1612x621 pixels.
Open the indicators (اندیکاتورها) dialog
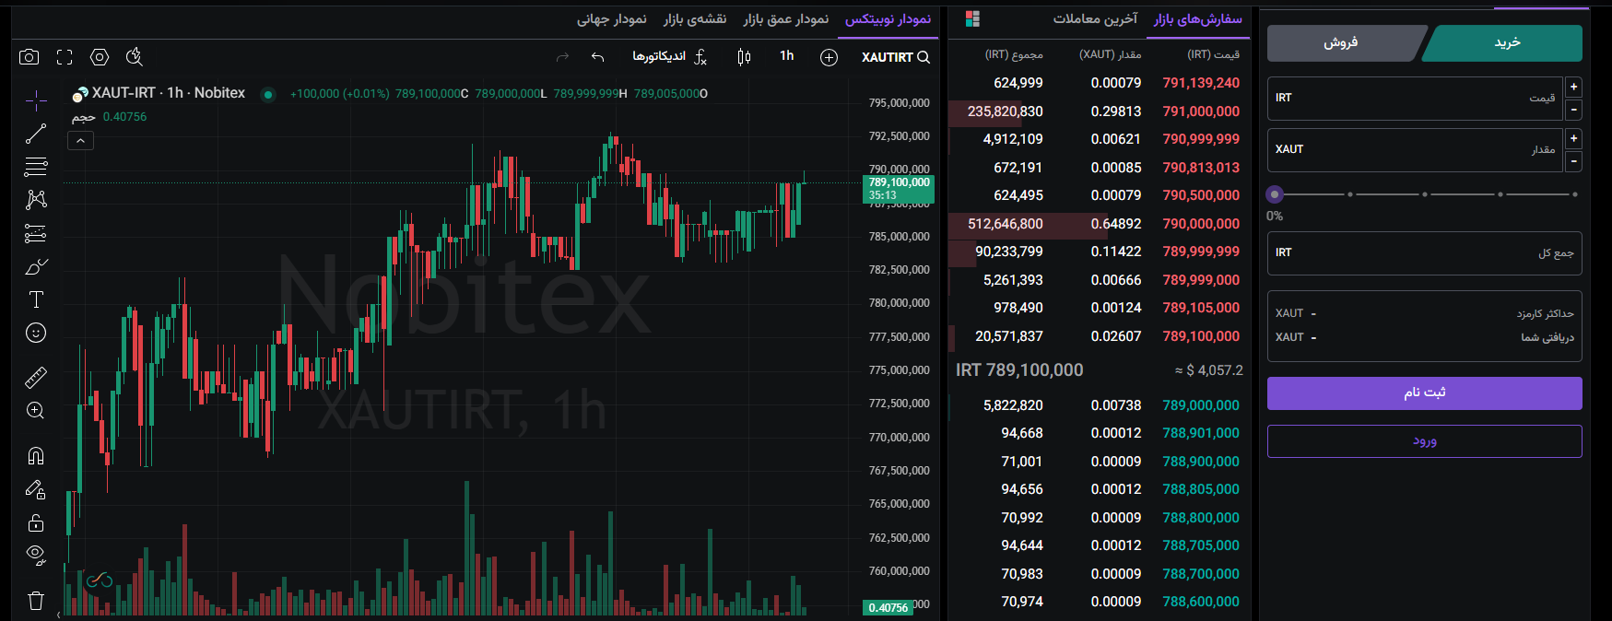click(669, 57)
